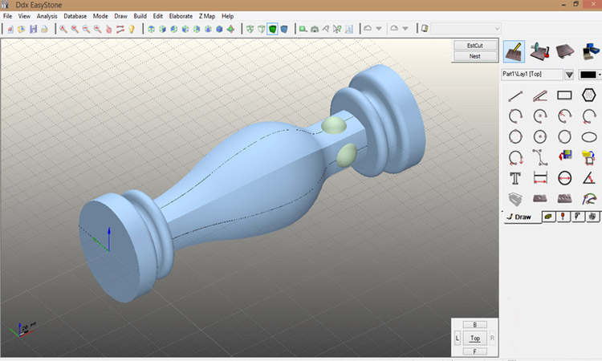
Task: Switch to the hand icon tab
Action: (593, 217)
